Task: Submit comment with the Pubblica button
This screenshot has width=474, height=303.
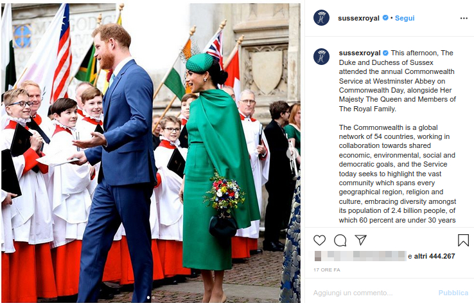Action: [453, 293]
